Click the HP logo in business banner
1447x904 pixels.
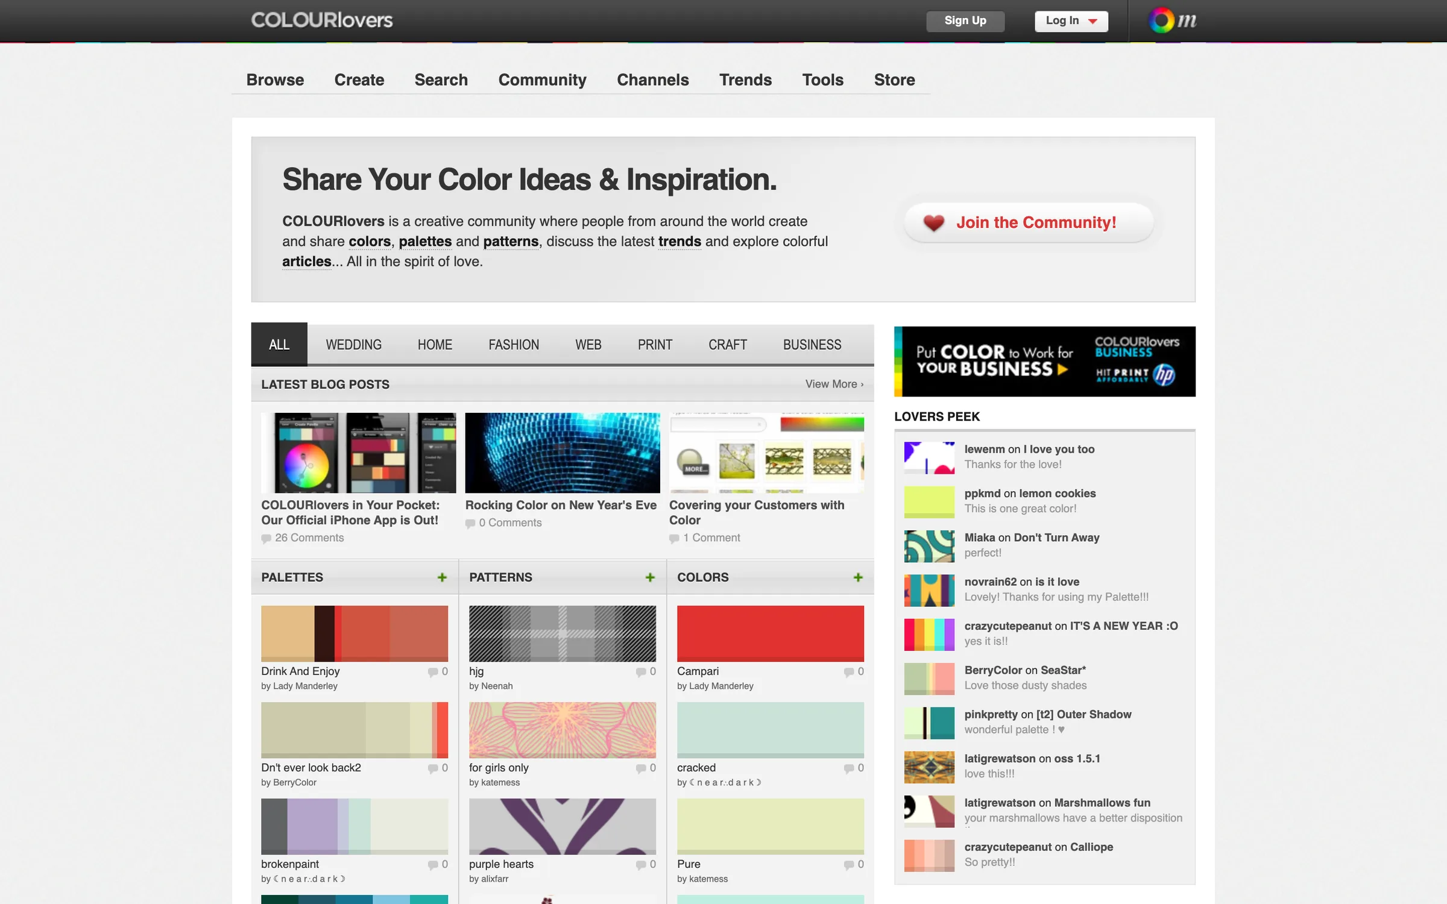point(1164,374)
